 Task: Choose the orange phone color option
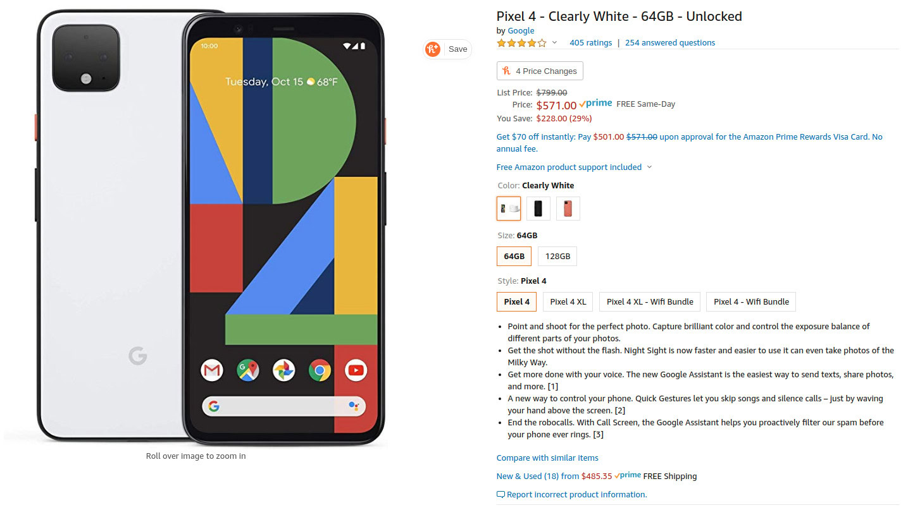[x=568, y=209]
